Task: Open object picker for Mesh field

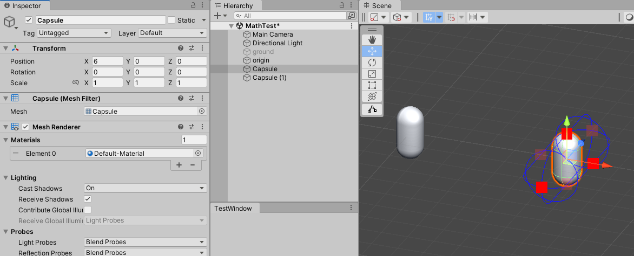Action: [x=202, y=111]
